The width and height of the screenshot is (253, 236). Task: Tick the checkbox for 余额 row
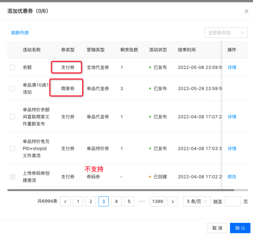pos(12,67)
